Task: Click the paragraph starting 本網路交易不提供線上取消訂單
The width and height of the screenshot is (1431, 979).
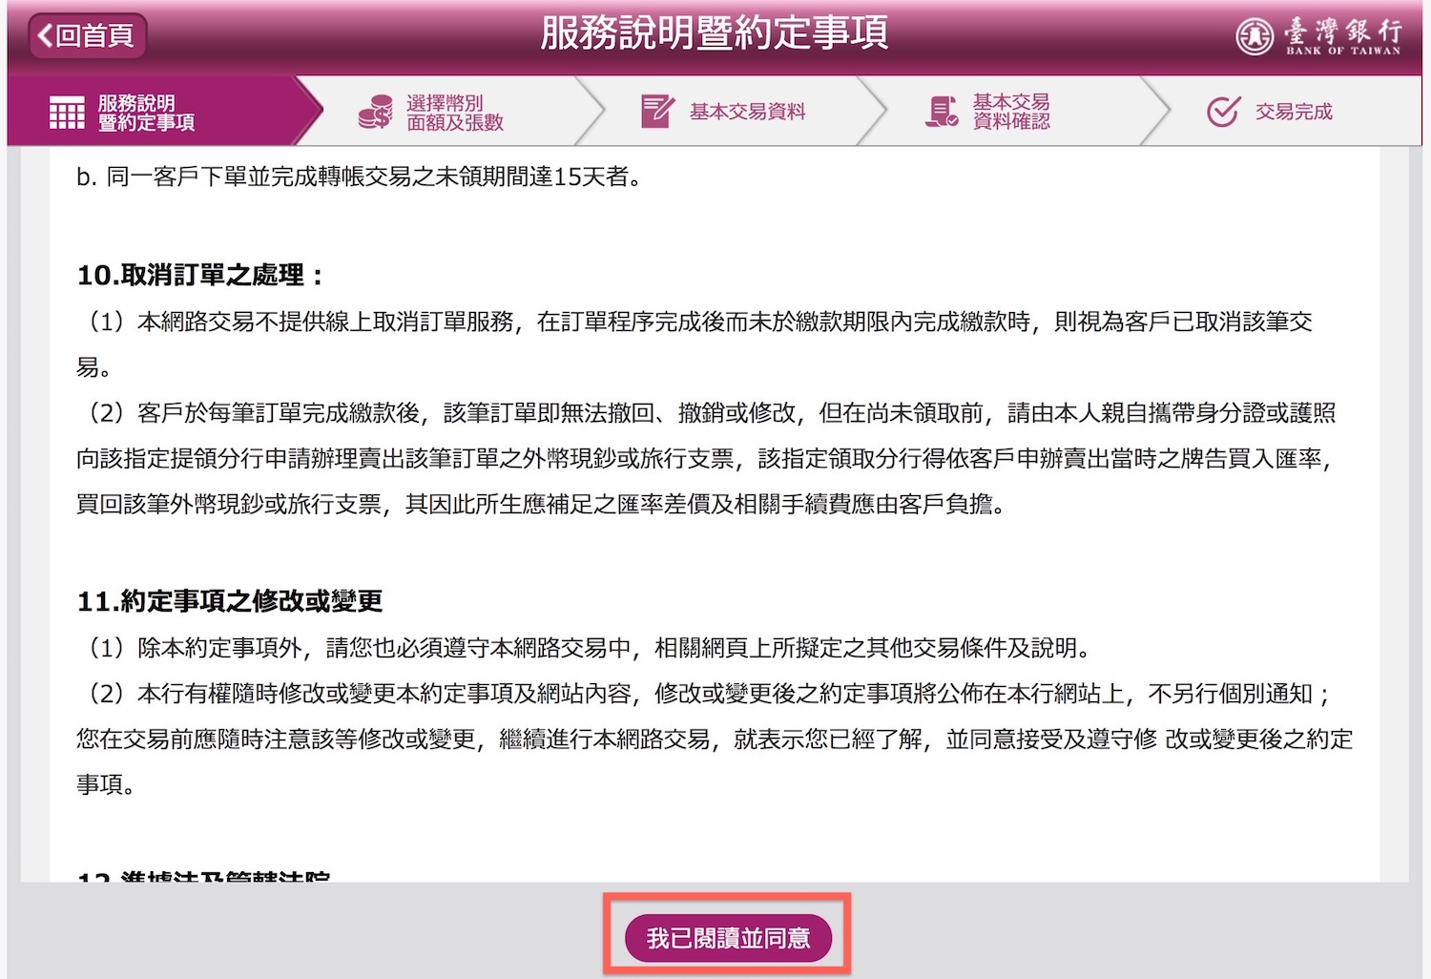Action: [x=694, y=323]
